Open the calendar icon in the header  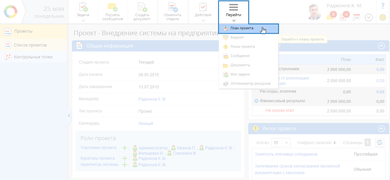(356, 17)
